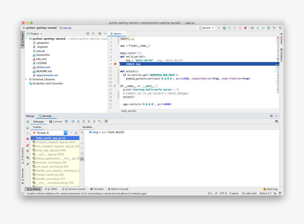Click the Git Update Project arrow icon
Image resolution: width=304 pixels, height=224 pixels.
tap(258, 28)
